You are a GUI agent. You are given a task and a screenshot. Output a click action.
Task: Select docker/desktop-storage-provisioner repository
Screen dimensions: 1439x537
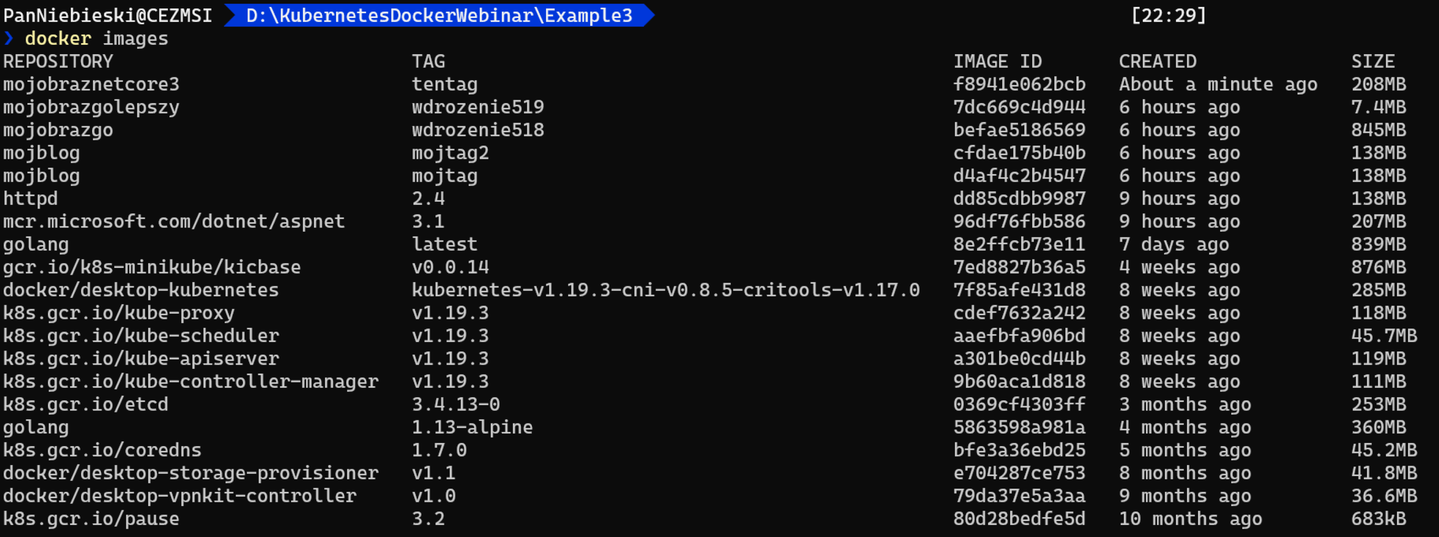191,472
